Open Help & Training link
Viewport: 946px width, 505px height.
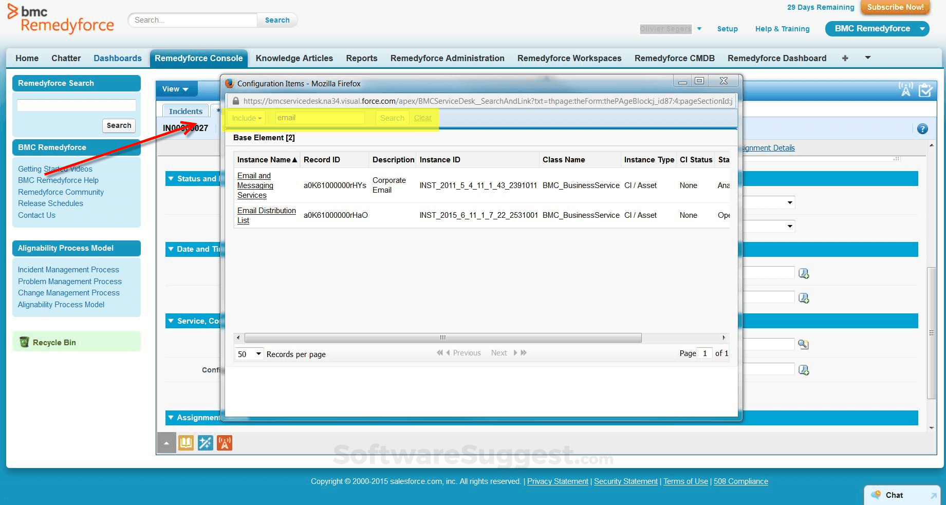pyautogui.click(x=783, y=29)
